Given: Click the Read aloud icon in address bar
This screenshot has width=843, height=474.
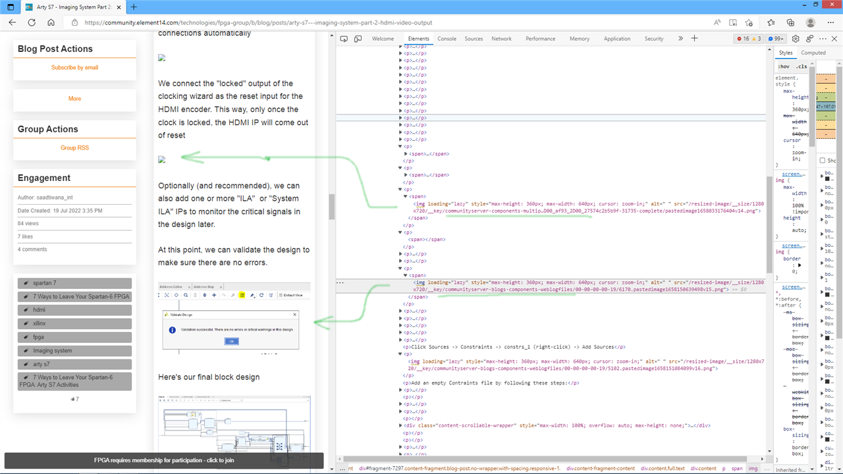Looking at the screenshot, I should click(x=716, y=22).
